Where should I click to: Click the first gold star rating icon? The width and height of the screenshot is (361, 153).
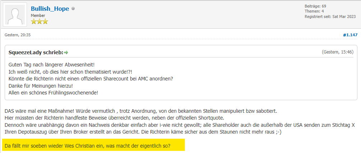[x=34, y=22]
